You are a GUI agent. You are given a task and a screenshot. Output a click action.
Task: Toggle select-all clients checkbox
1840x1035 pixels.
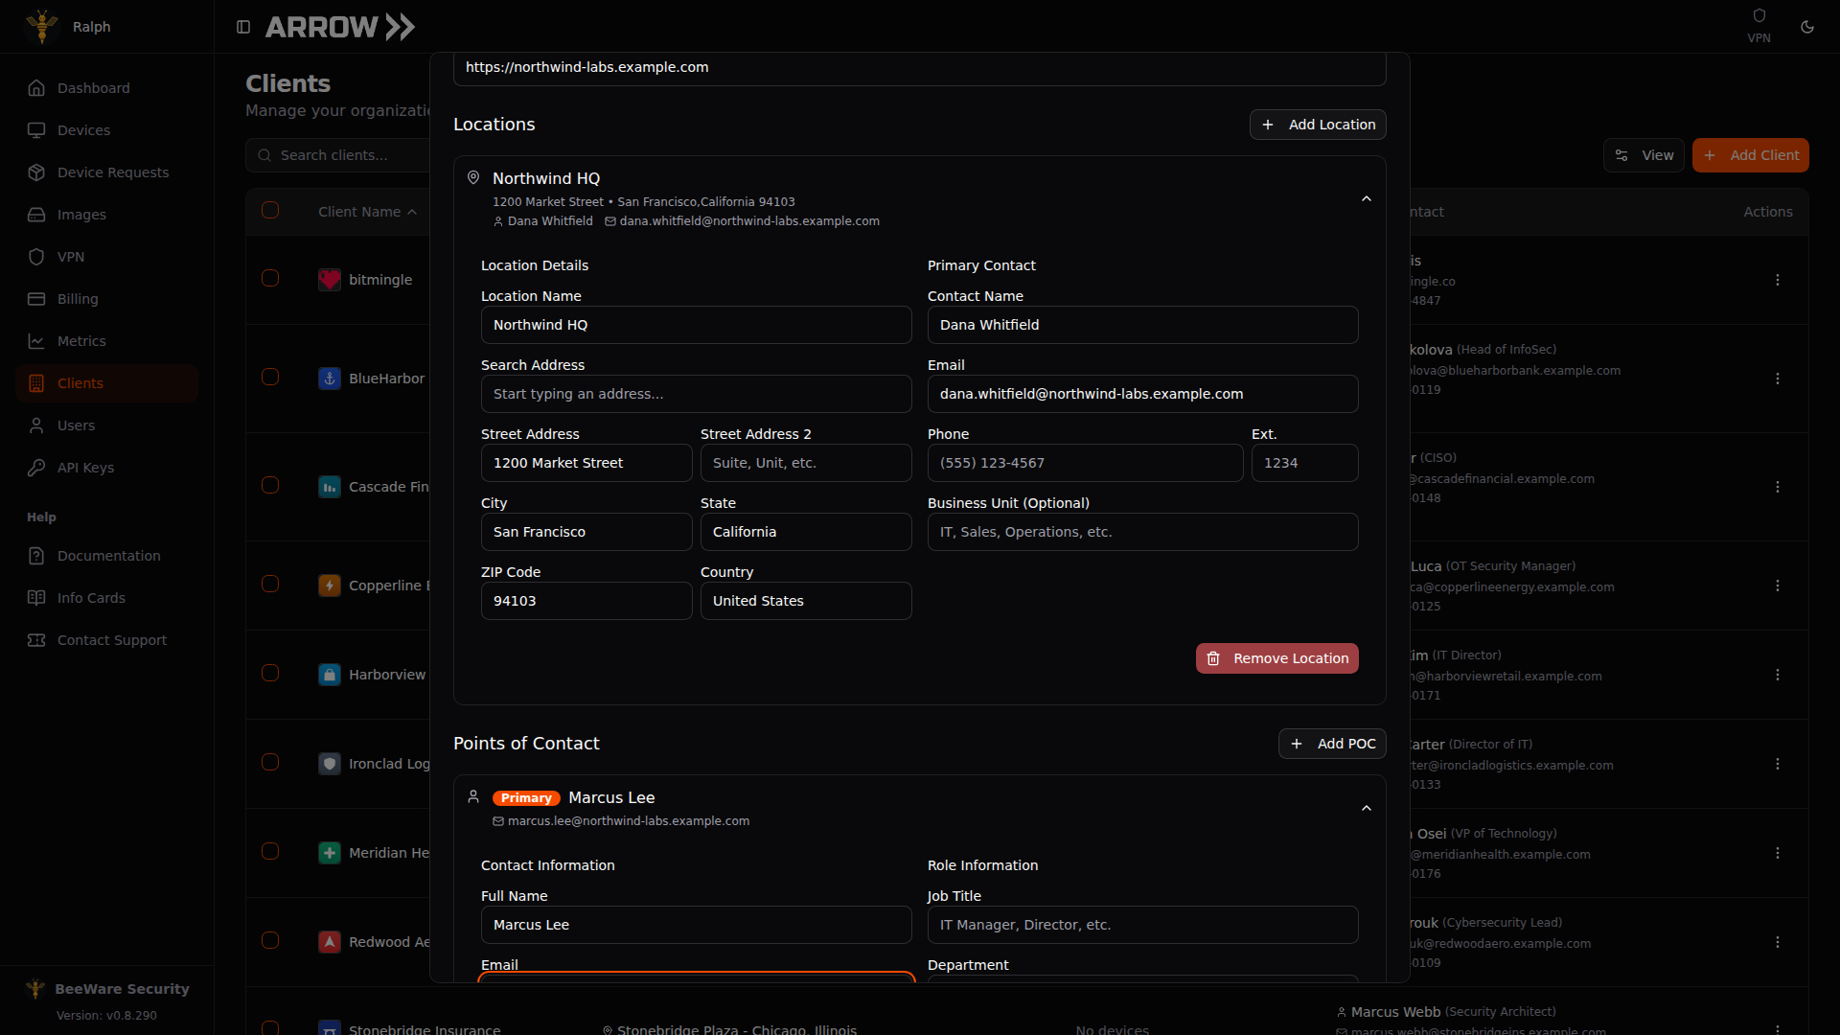tap(270, 210)
